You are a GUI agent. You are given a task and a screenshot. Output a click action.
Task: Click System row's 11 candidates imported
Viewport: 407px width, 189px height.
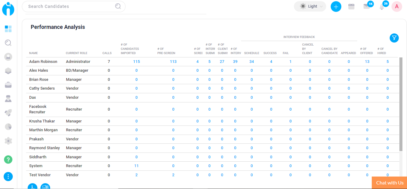(136, 166)
